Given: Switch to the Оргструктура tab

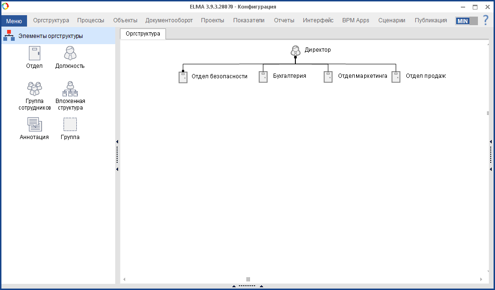Looking at the screenshot, I should click(x=143, y=34).
